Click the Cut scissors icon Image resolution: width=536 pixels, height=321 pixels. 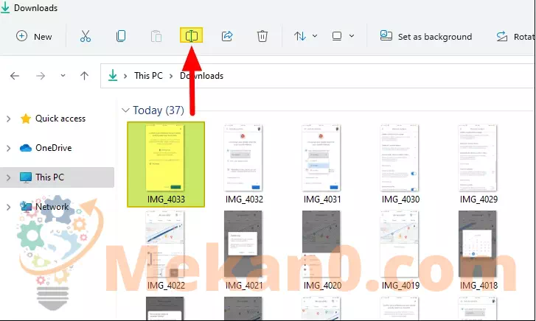[x=86, y=36]
